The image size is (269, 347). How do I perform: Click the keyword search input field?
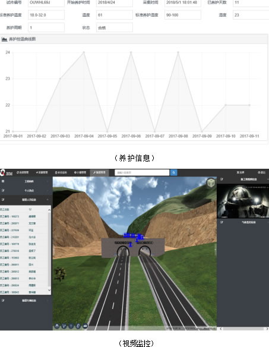point(142,173)
